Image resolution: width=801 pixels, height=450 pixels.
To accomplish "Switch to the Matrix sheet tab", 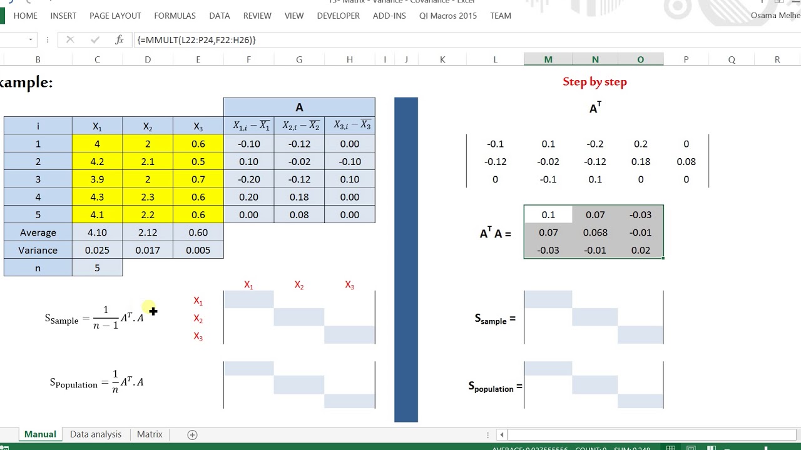I will (x=150, y=434).
